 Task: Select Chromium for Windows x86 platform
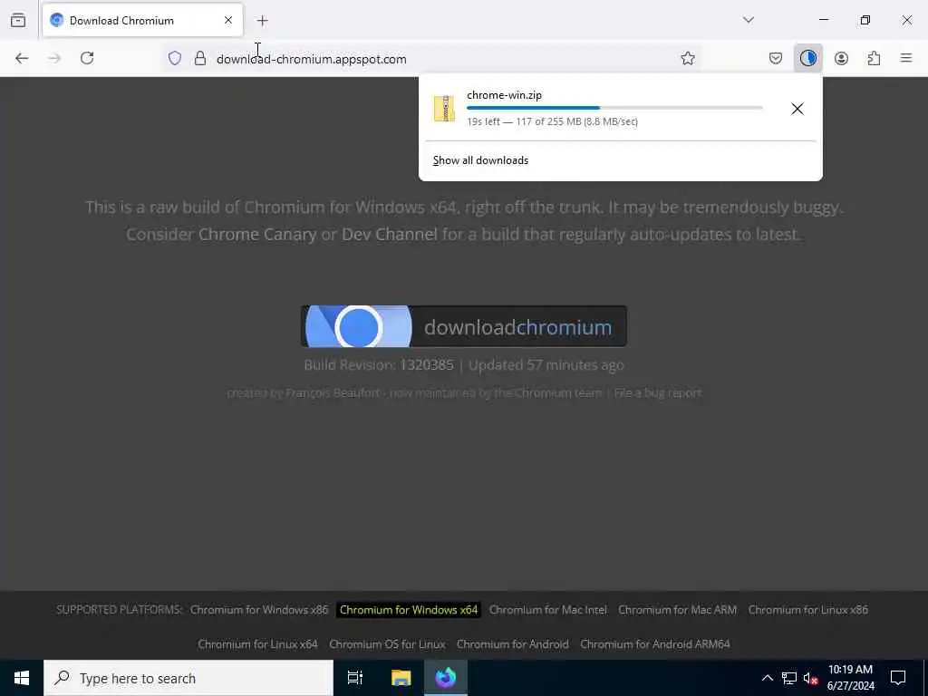[258, 610]
